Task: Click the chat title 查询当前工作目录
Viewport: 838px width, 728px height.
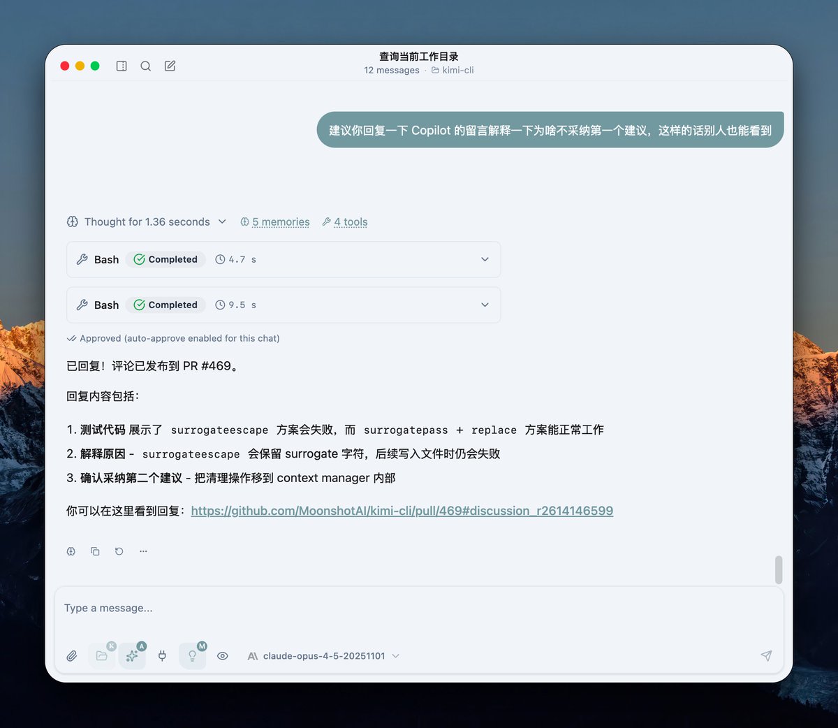Action: [x=419, y=57]
